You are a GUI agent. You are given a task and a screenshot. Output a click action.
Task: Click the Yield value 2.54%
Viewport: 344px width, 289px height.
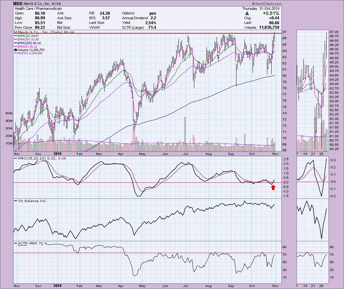pyautogui.click(x=150, y=23)
